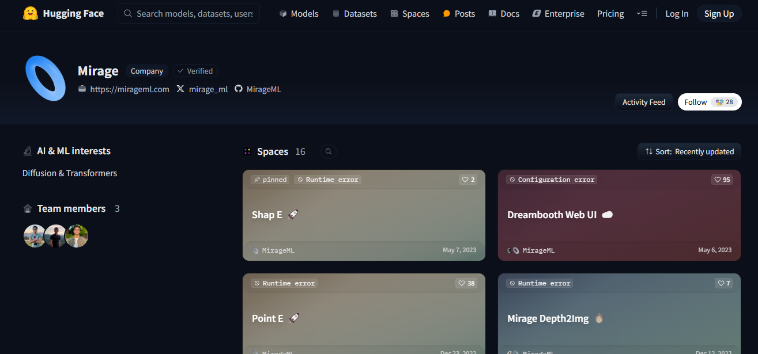The height and width of the screenshot is (354, 758).
Task: Click the heart like count on Shap E
Action: [468, 180]
